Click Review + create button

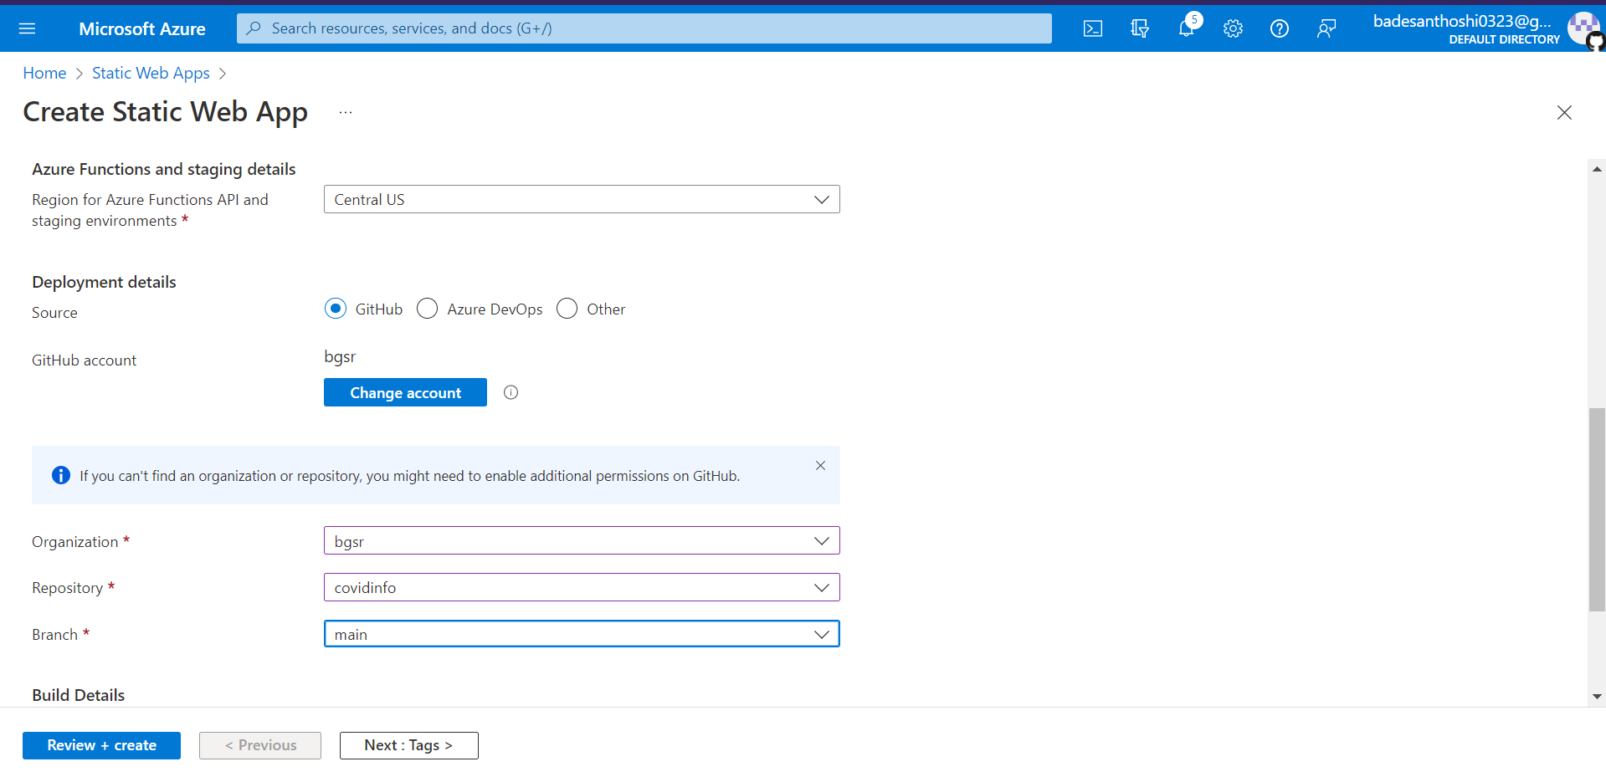pyautogui.click(x=101, y=745)
